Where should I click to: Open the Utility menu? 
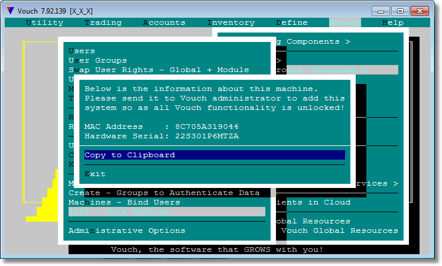[x=44, y=22]
